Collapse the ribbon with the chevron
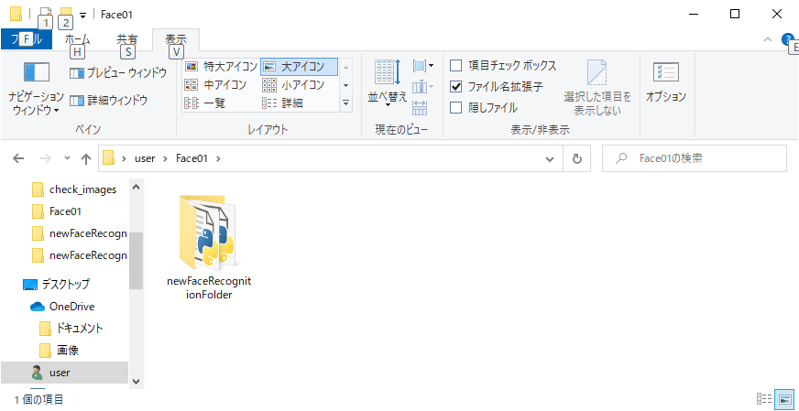Image resolution: width=799 pixels, height=411 pixels. pos(768,39)
